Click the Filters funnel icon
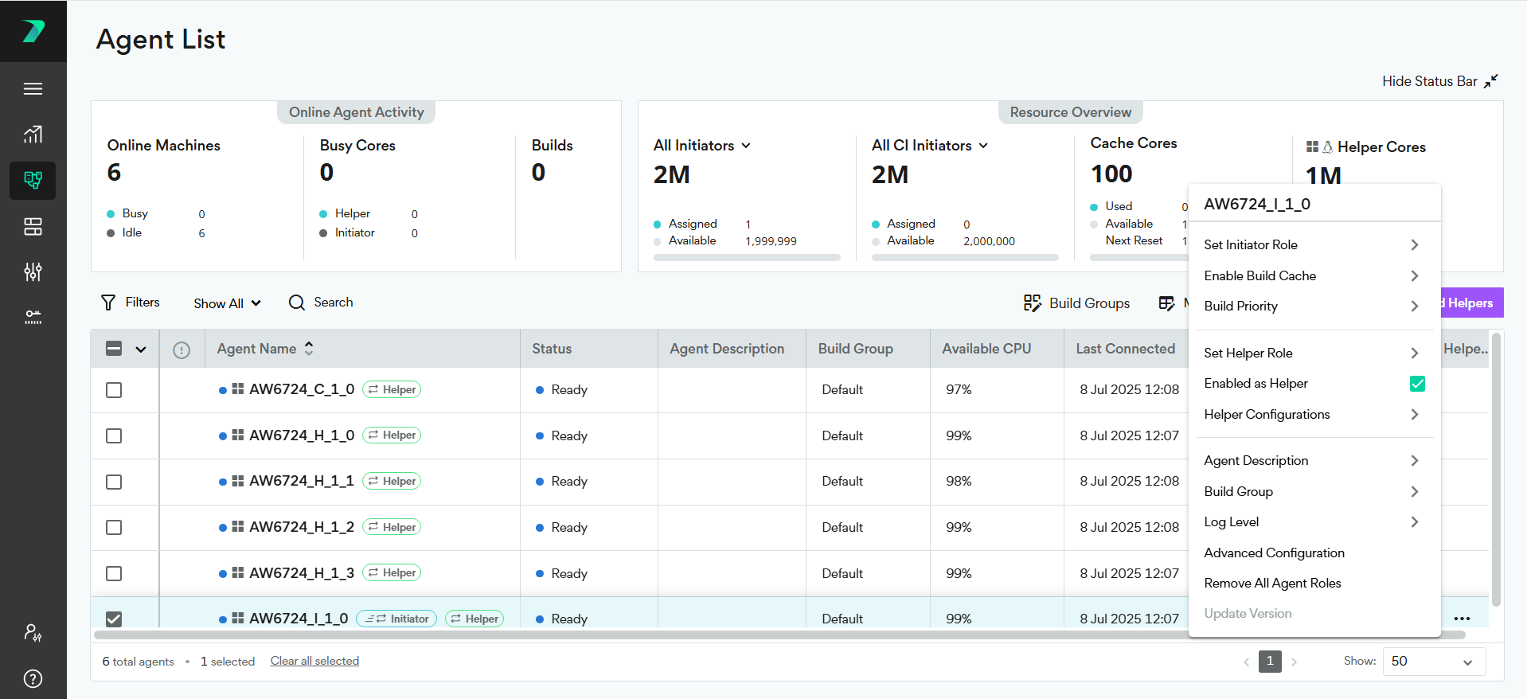This screenshot has height=699, width=1527. (108, 303)
